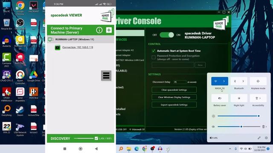Open Steam desktop shortcut
Screen dimensions: 273x153
click(x=20, y=110)
